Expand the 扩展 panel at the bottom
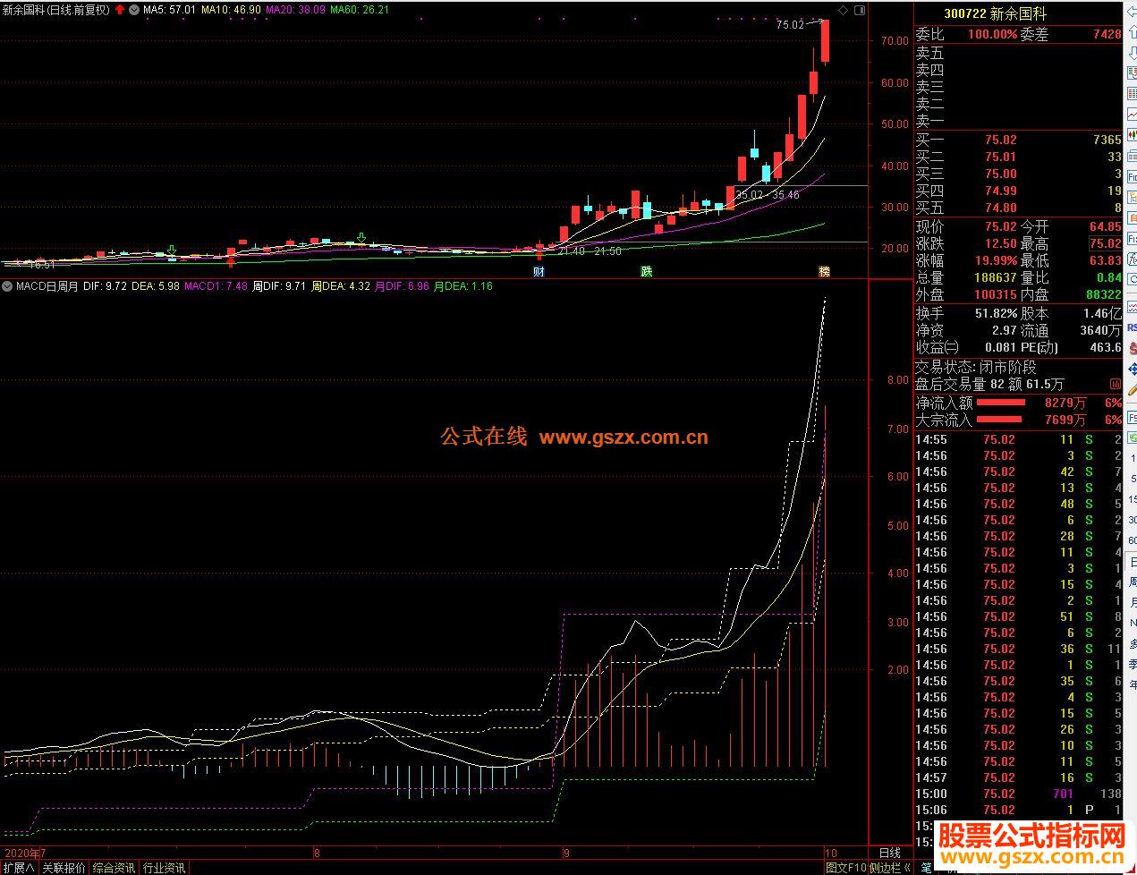Image resolution: width=1137 pixels, height=875 pixels. tap(19, 868)
